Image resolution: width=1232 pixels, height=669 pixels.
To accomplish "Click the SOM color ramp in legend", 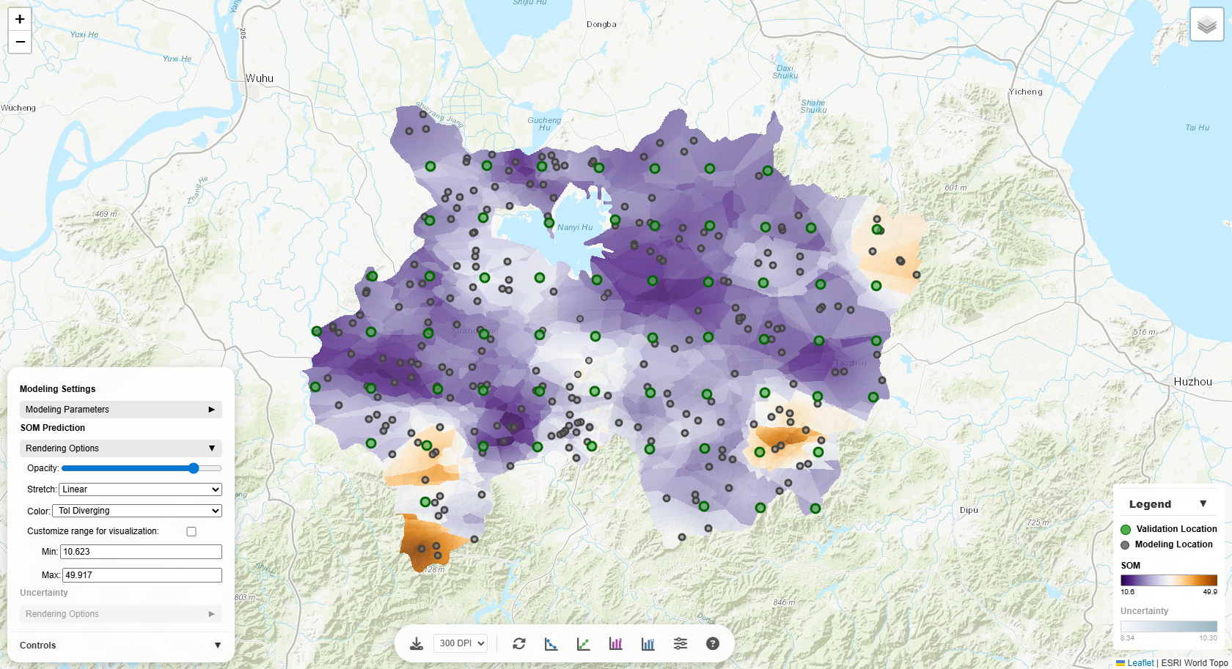I will point(1169,580).
